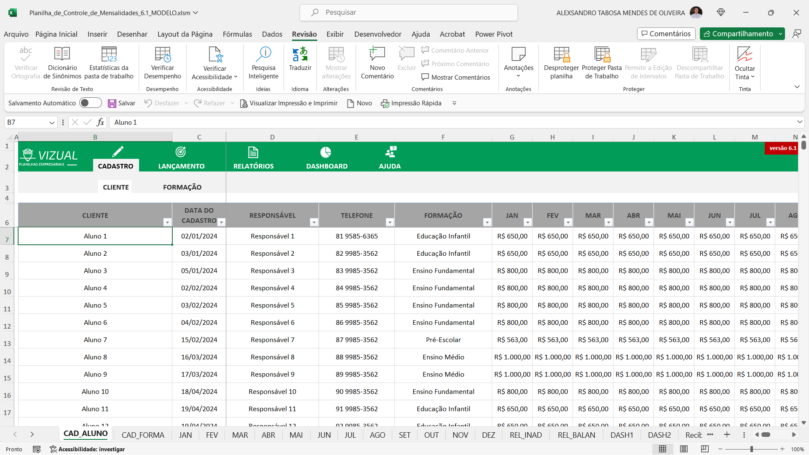The image size is (809, 455).
Task: Open the Fórmulas ribbon tab
Action: click(237, 34)
